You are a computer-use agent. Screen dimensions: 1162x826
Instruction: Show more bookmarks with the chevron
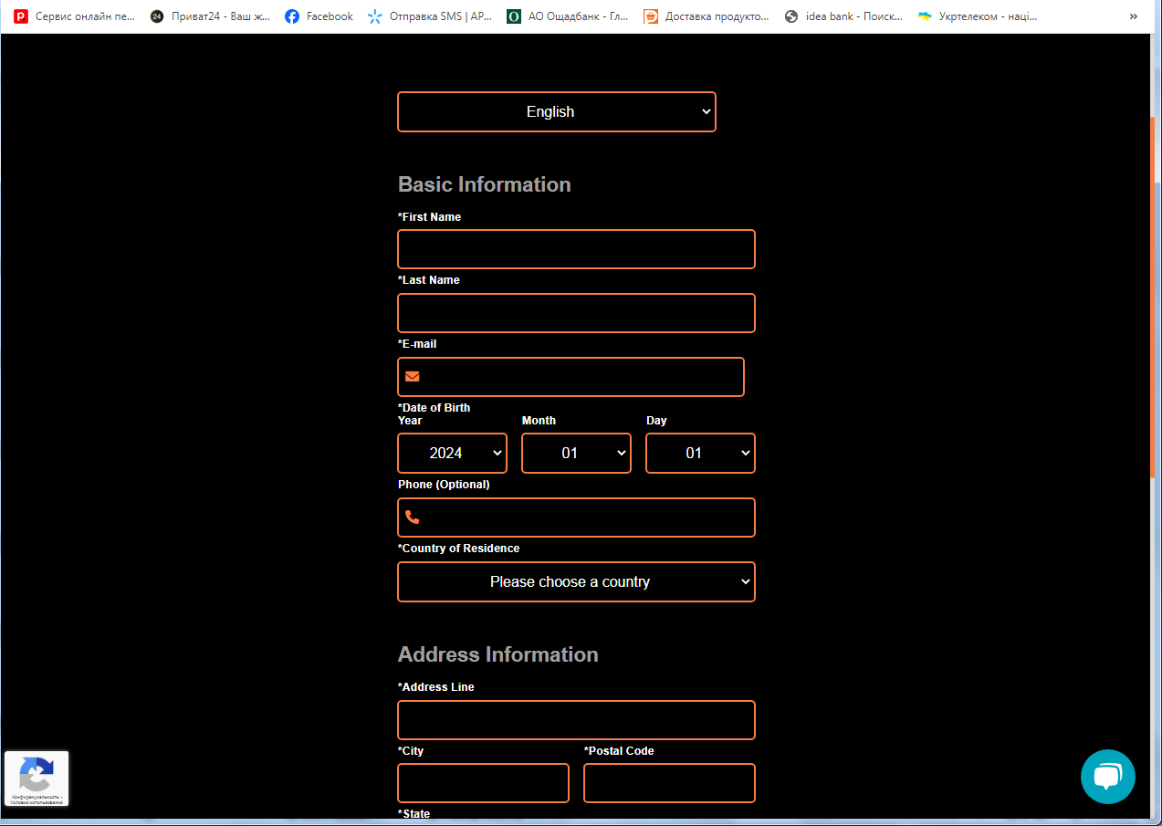[x=1134, y=16]
